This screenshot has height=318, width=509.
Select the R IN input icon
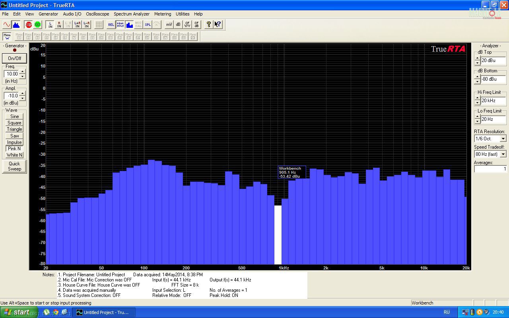click(59, 25)
